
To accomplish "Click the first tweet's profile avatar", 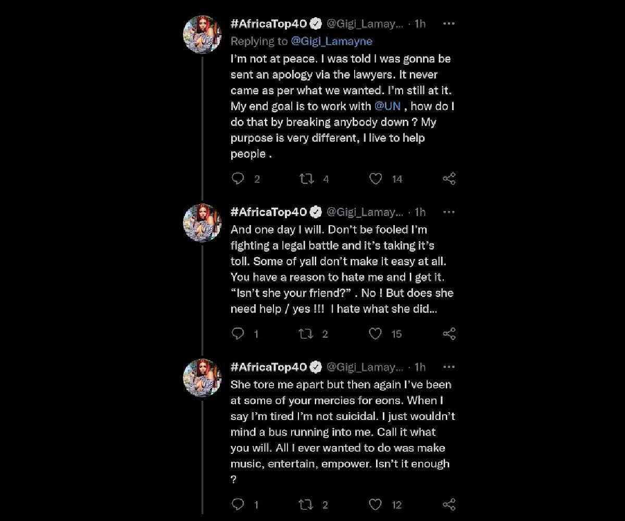I will pyautogui.click(x=203, y=34).
